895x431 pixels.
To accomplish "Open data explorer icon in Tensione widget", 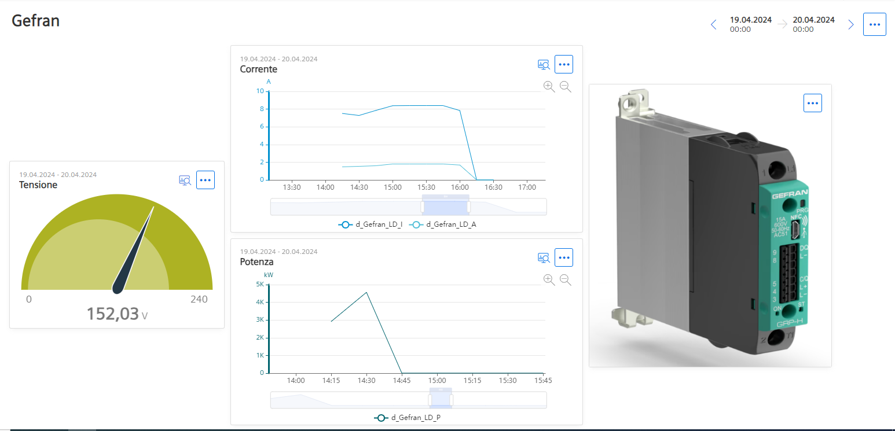I will point(185,180).
